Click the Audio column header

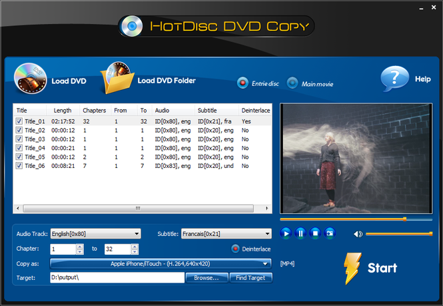coord(173,110)
